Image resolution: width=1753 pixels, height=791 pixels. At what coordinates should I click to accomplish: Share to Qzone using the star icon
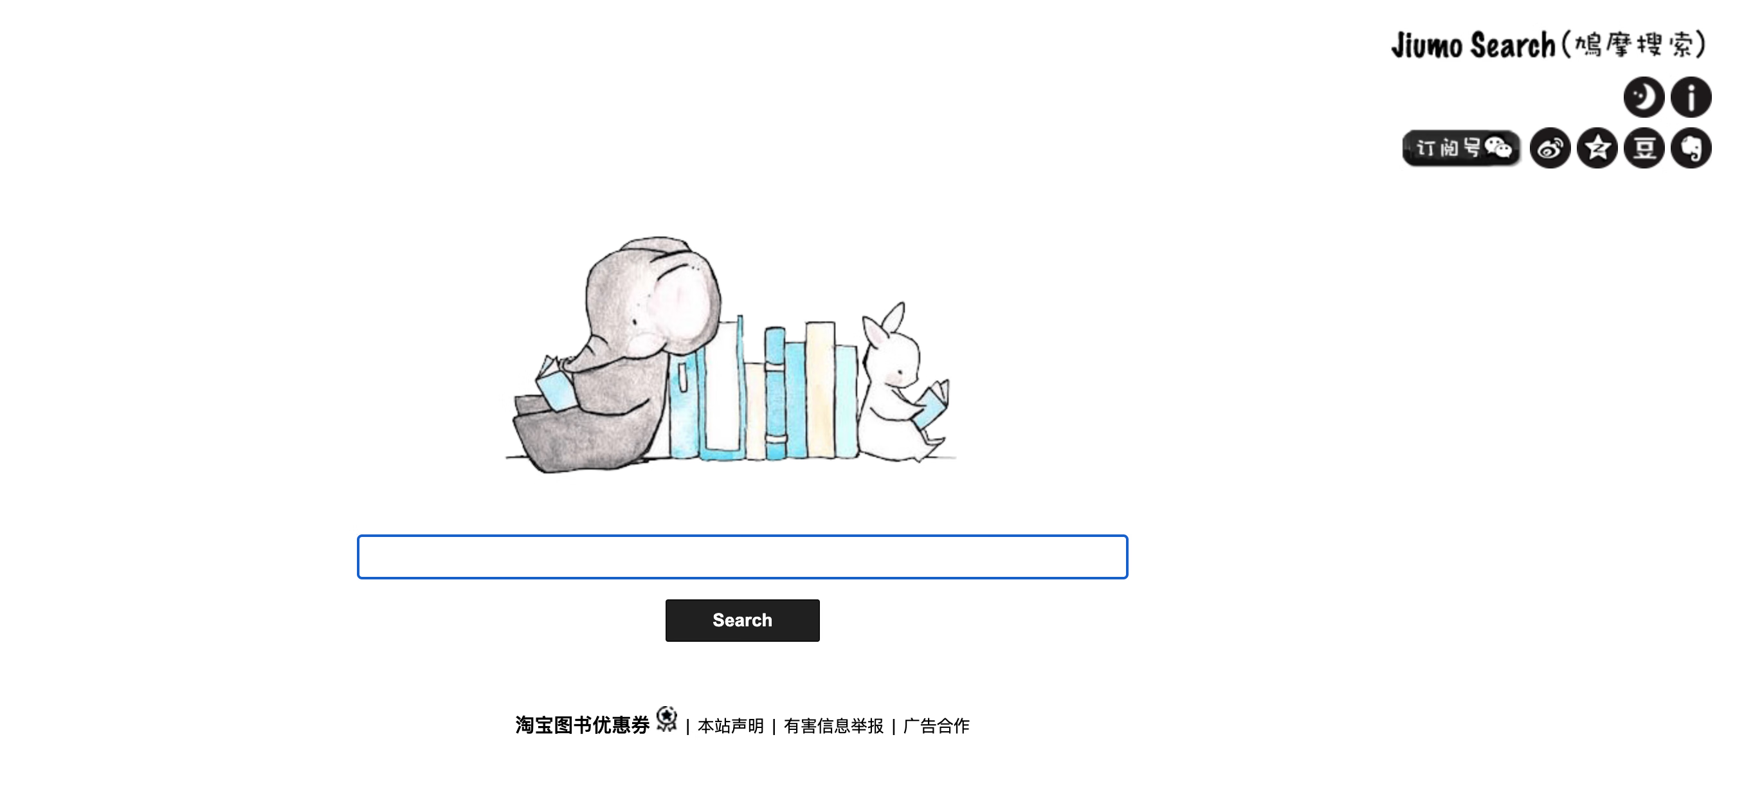pos(1597,148)
